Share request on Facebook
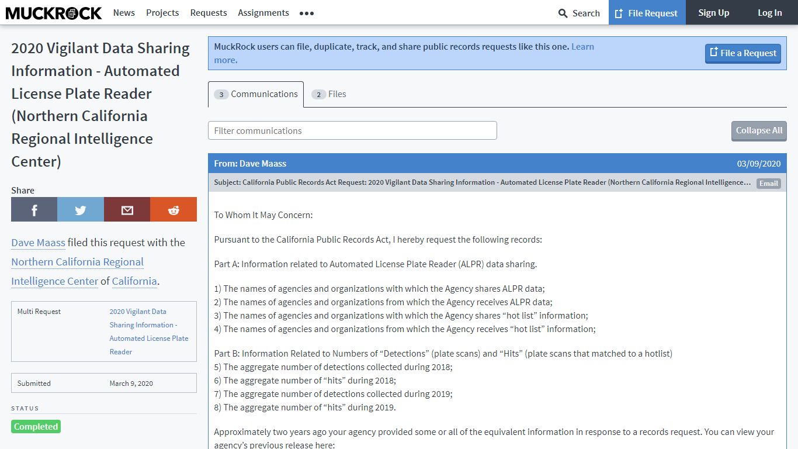 pos(34,209)
